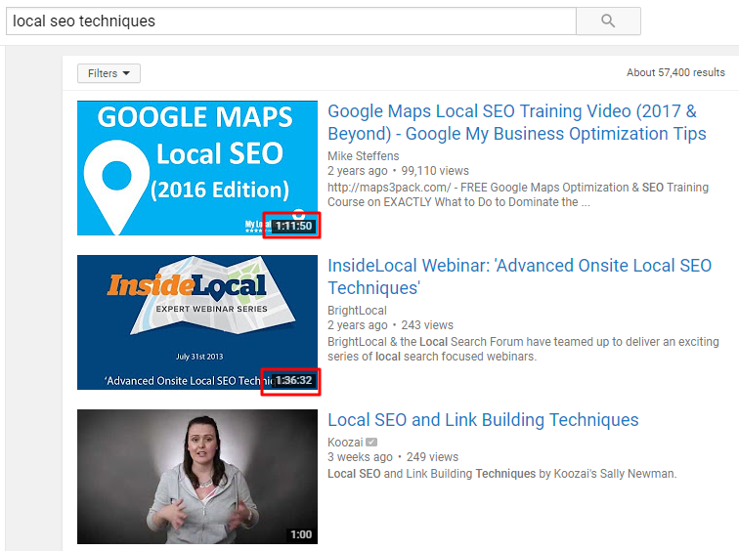Open the Koozai video thumbnail
This screenshot has width=739, height=551.
(x=197, y=477)
